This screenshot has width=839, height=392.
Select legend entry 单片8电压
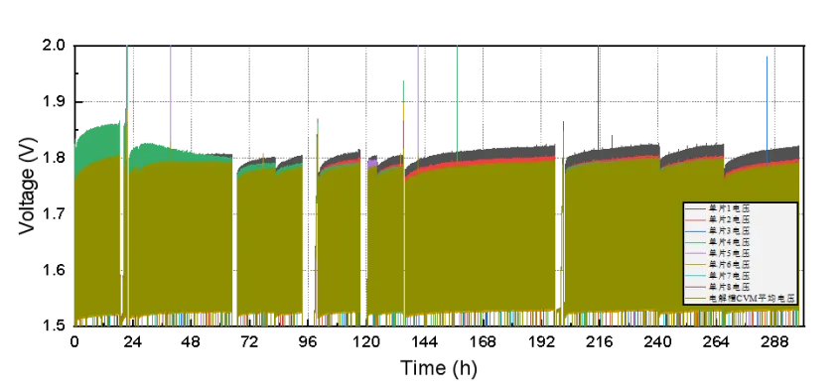tap(718, 287)
